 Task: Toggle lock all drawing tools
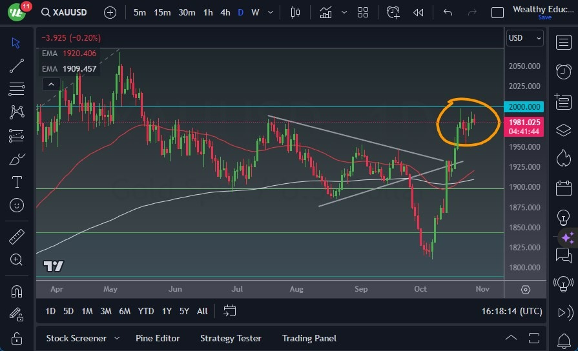17,338
